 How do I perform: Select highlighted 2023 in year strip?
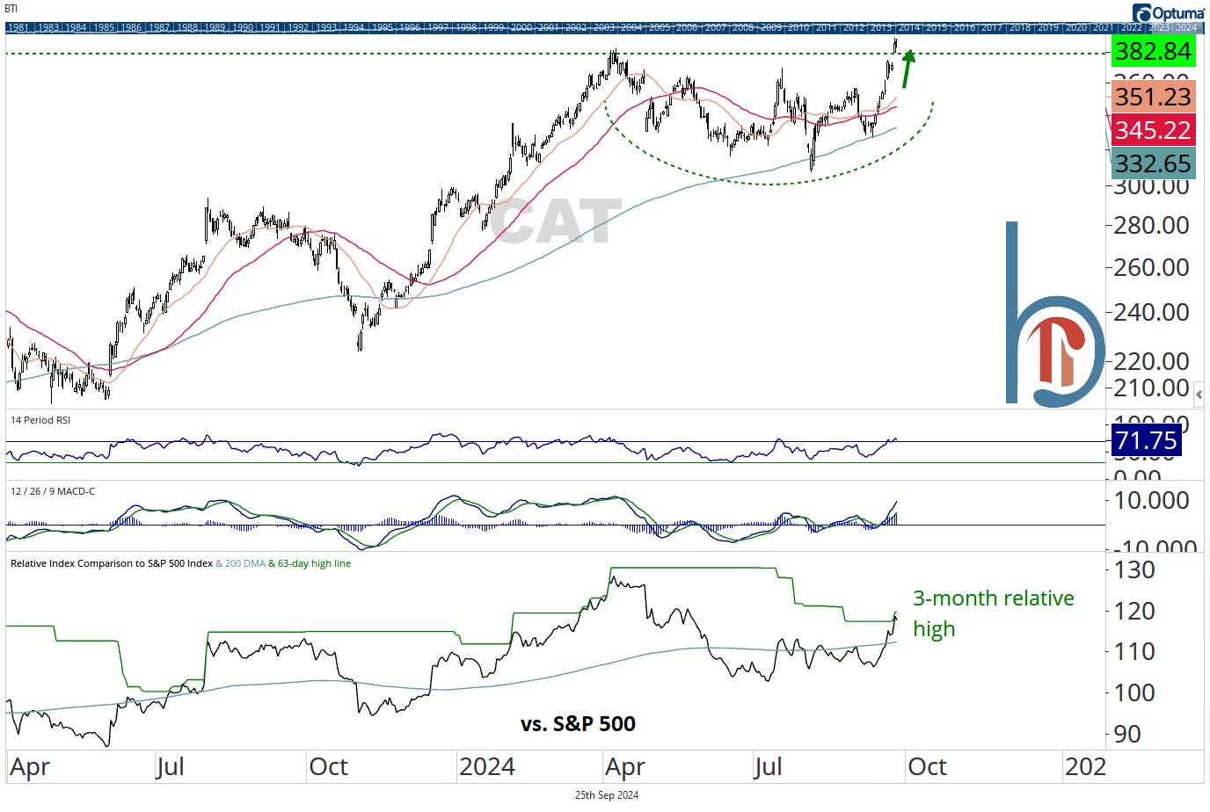1159,27
